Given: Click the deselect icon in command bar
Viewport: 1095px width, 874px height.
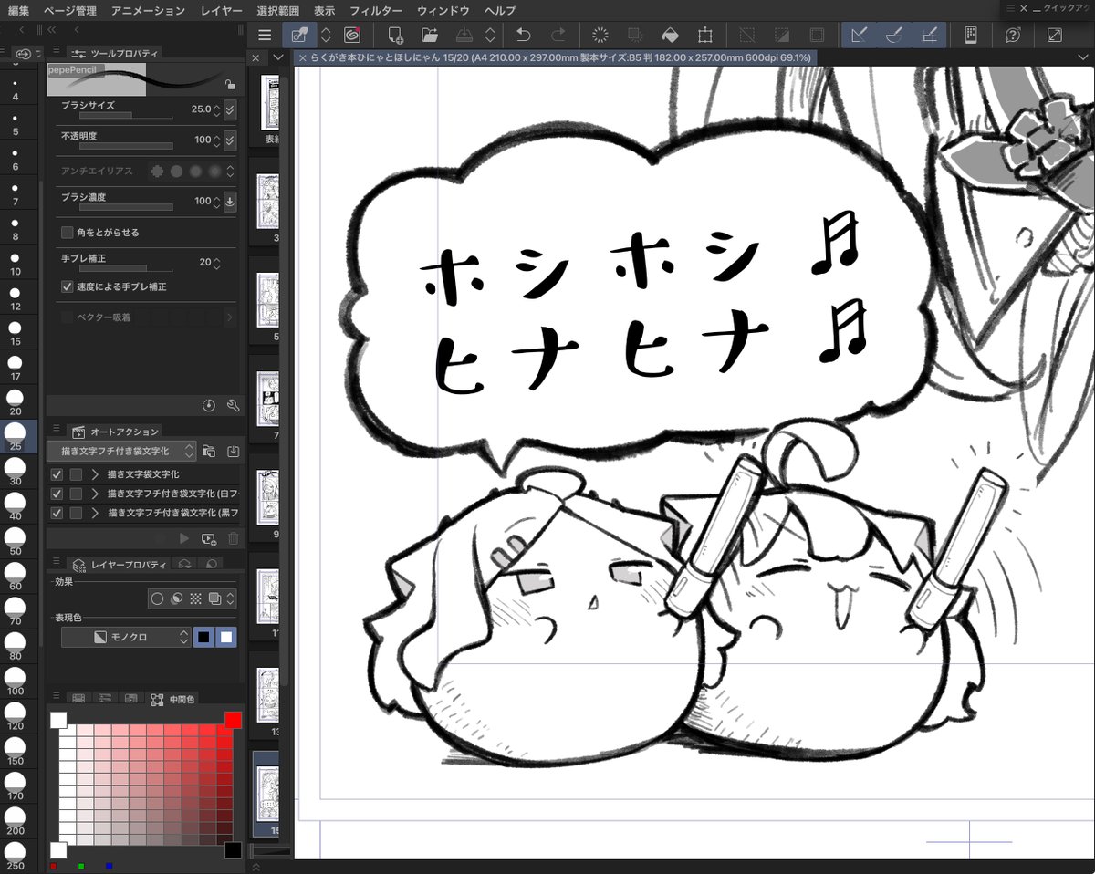Looking at the screenshot, I should tap(747, 35).
